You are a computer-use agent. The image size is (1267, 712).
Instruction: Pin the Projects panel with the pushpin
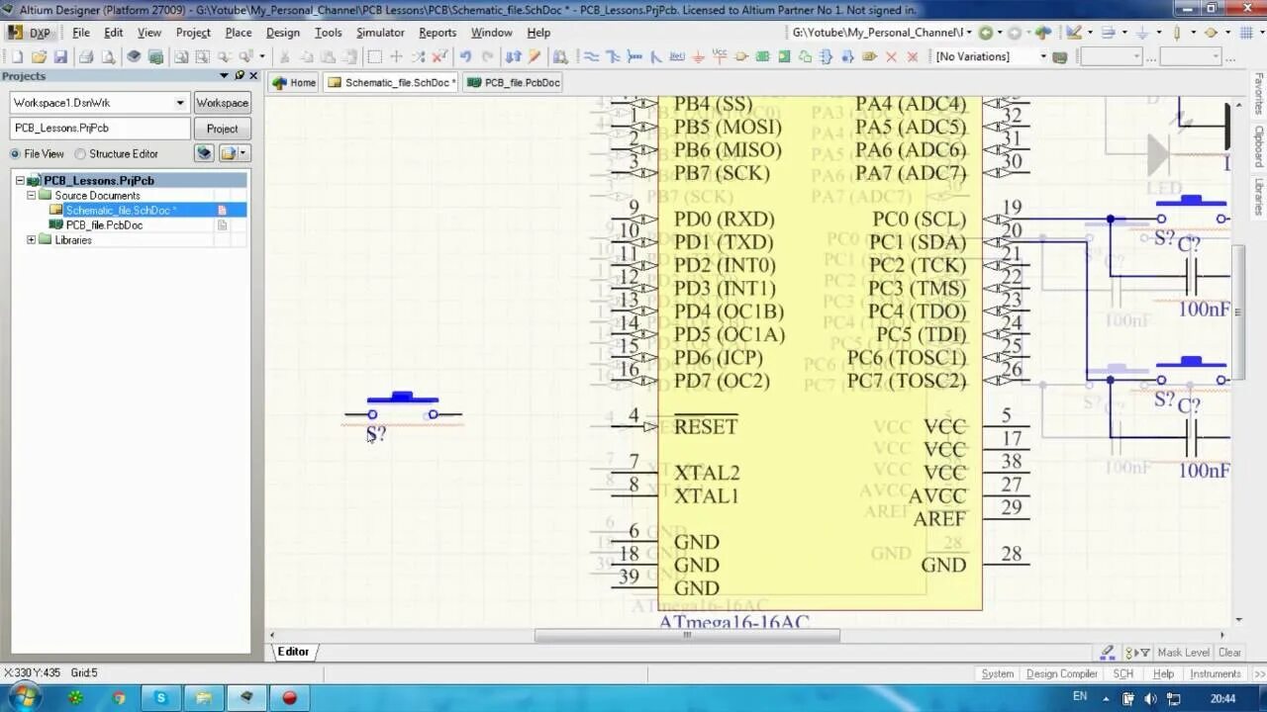(x=239, y=76)
